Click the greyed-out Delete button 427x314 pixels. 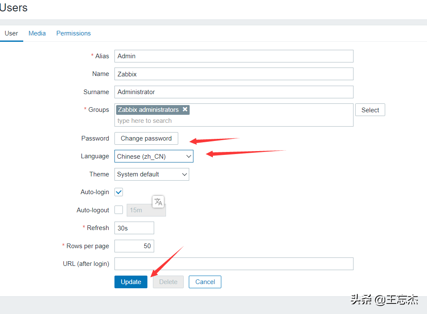coord(168,282)
